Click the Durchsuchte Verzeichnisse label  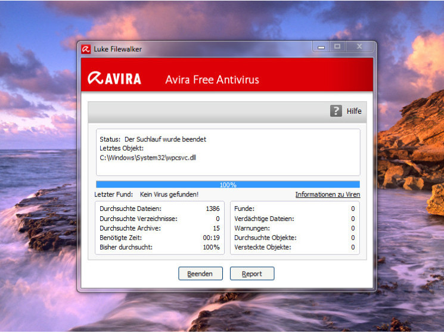[138, 219]
